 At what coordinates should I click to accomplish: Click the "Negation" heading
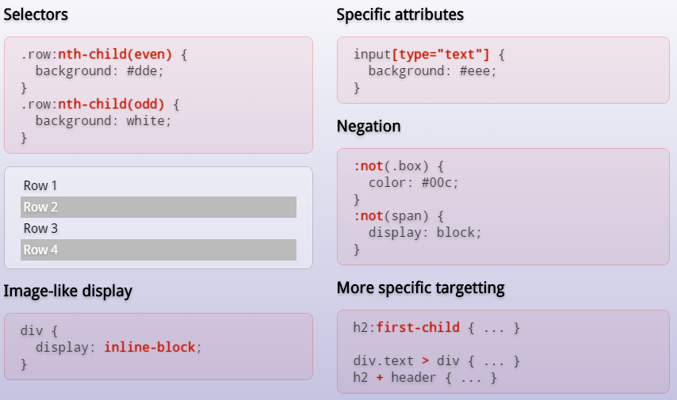(x=369, y=127)
